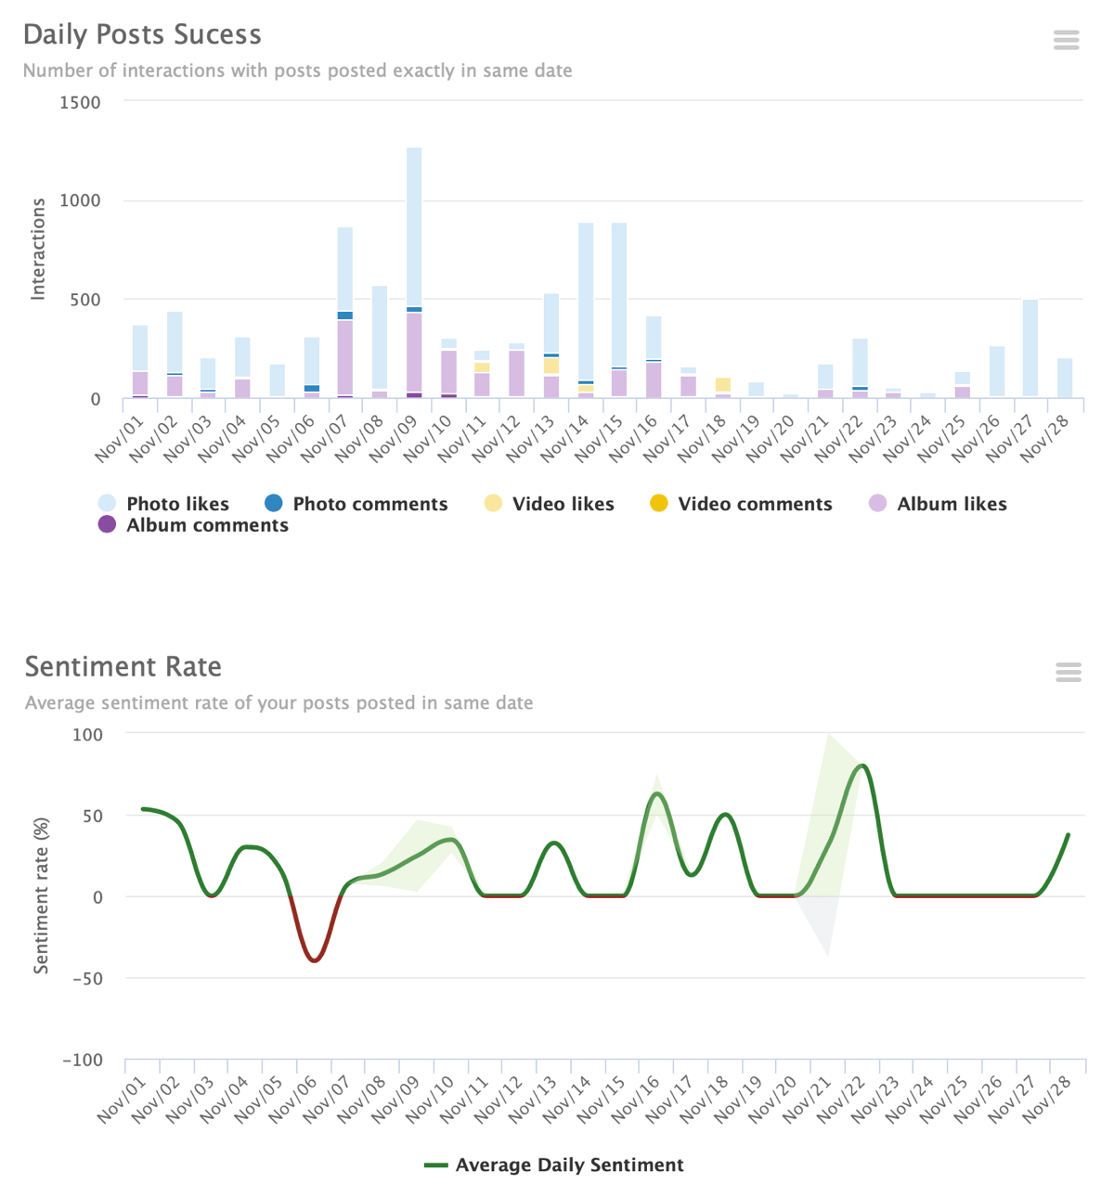This screenshot has height=1197, width=1114.
Task: Click the yellow Video likes bar on Nov/18
Action: [x=723, y=385]
